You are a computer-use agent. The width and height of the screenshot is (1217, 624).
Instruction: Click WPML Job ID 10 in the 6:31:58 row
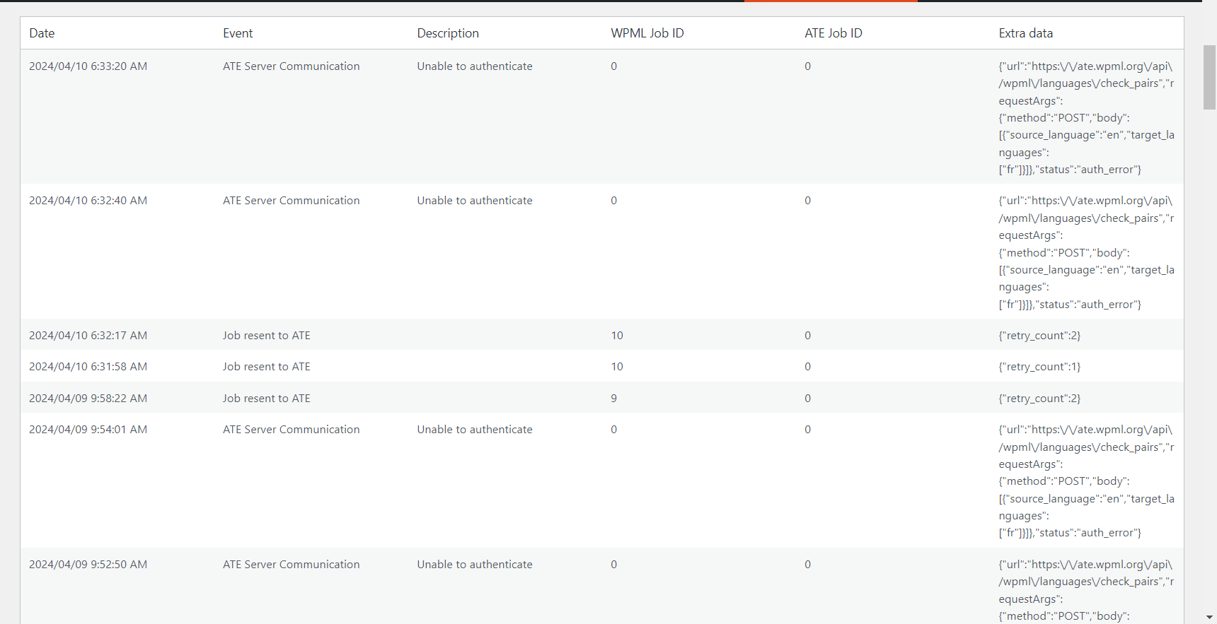point(617,367)
